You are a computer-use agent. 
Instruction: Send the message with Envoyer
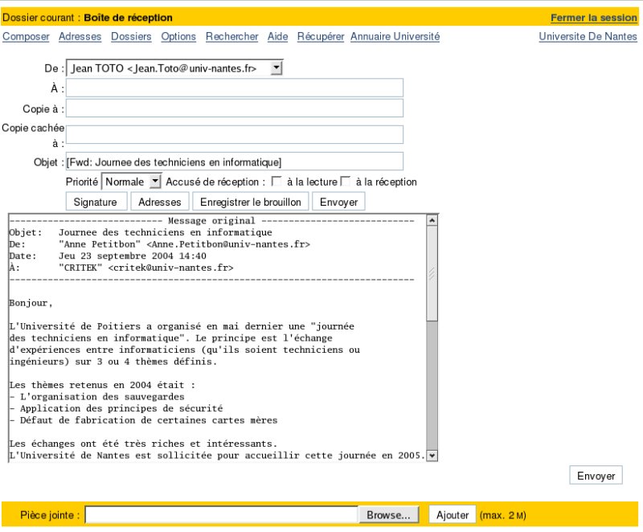click(x=338, y=201)
